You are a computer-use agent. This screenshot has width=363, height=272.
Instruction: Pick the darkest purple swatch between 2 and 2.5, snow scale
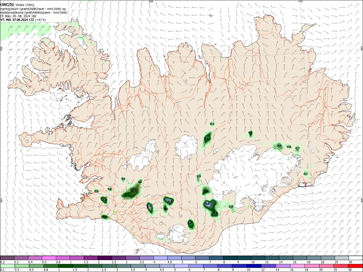[x=105, y=258]
